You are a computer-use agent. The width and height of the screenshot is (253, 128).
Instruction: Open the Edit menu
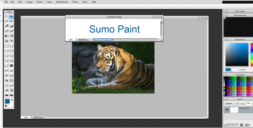(20, 2)
